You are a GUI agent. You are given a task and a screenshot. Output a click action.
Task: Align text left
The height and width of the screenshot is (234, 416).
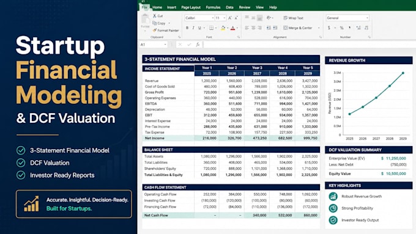(247, 28)
